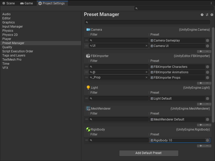Open object picker for FBXImporter Props preset

(x=208, y=78)
